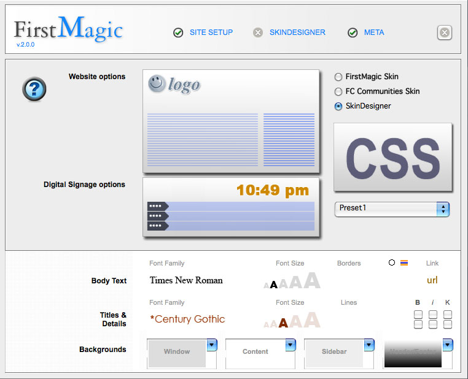Select the largest Titles font size A
The height and width of the screenshot is (379, 468).
(x=312, y=320)
